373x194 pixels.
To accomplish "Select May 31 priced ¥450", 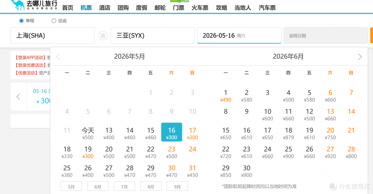I will point(192,171).
